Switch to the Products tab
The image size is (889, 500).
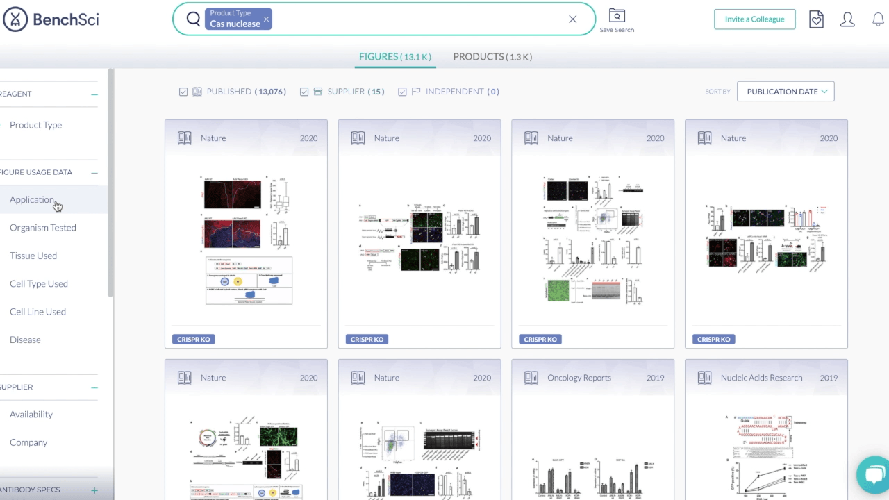click(x=492, y=57)
